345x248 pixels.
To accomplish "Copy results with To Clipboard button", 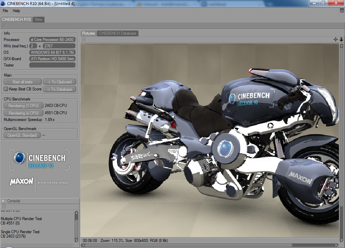I will pos(59,82).
